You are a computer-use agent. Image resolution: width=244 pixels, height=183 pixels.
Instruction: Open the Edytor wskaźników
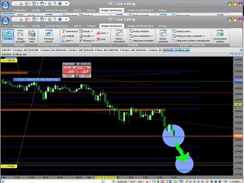click(x=119, y=36)
